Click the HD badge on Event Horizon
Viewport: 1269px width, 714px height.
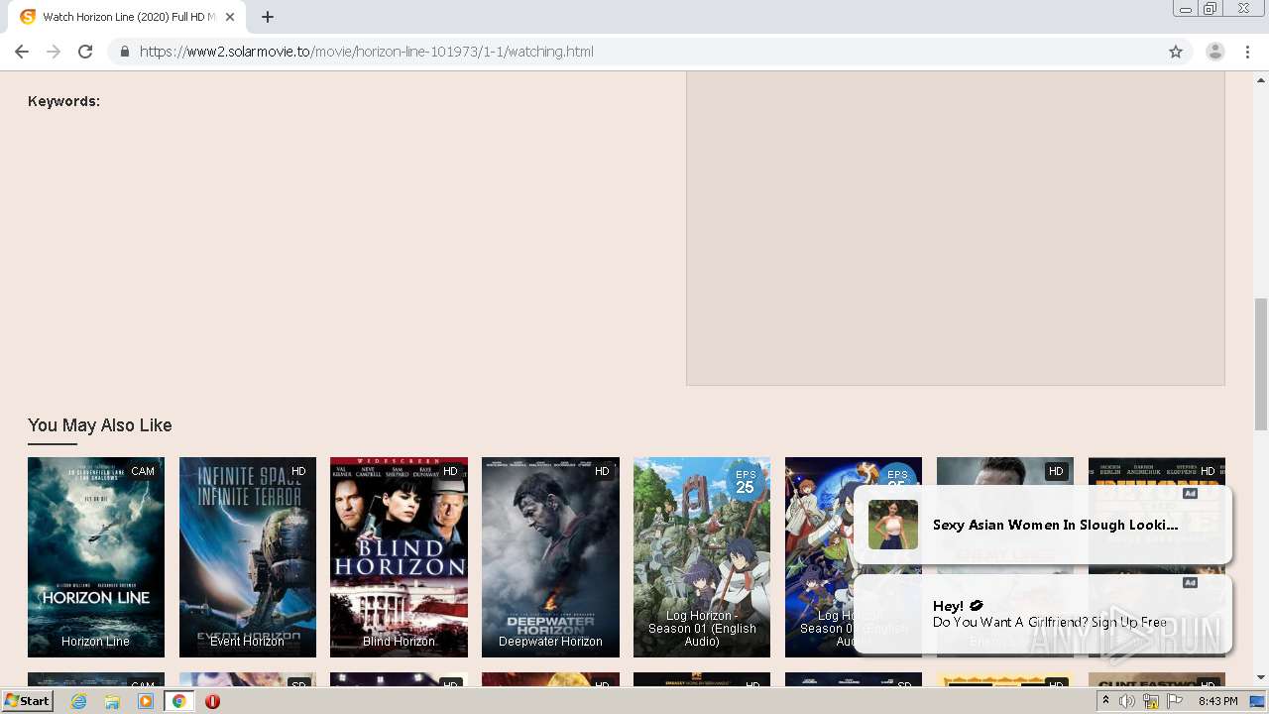click(298, 471)
